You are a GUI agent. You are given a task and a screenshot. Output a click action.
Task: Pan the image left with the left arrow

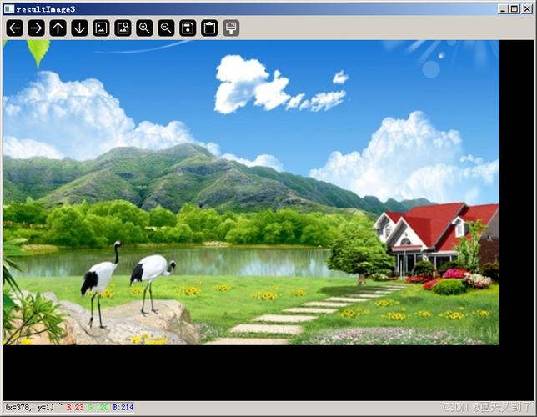point(15,28)
